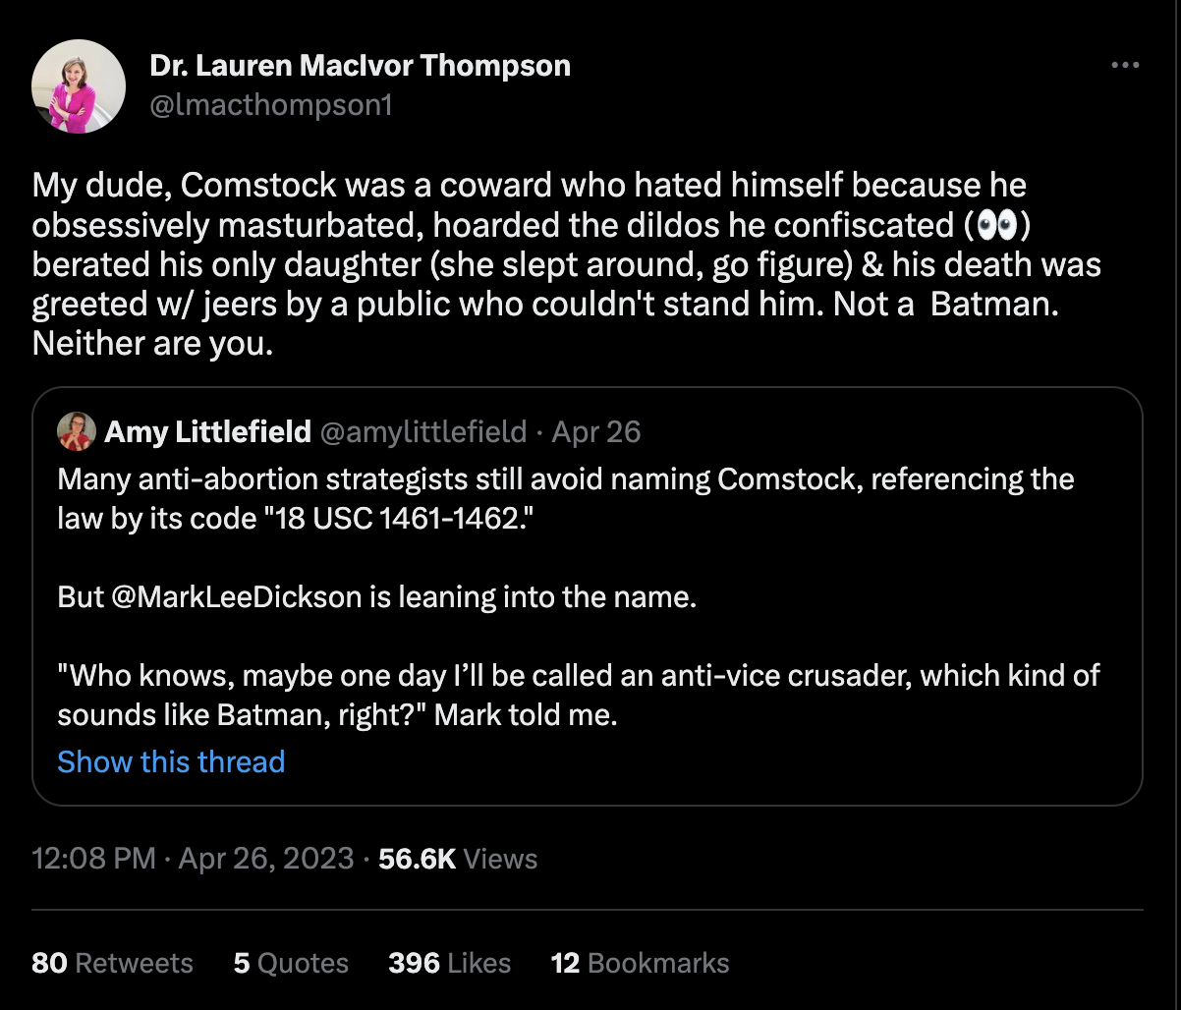Open the @MarkLeeDickson mention

(237, 597)
